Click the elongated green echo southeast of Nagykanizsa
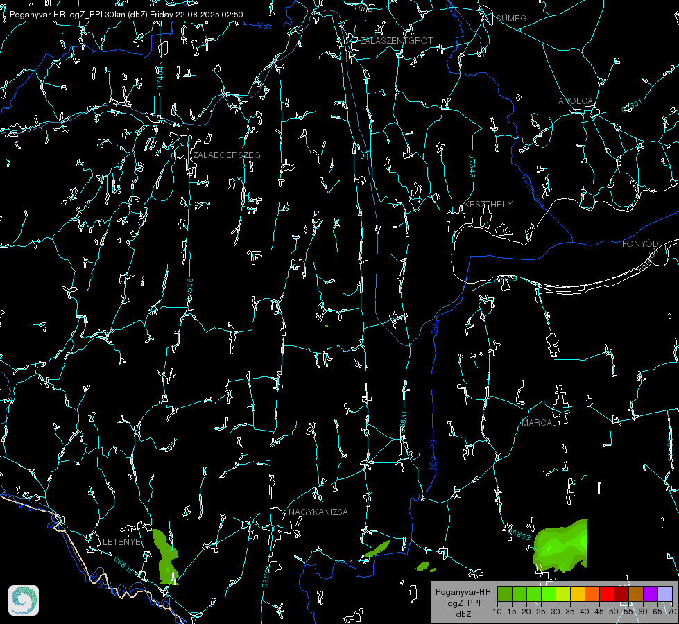 pos(377,549)
